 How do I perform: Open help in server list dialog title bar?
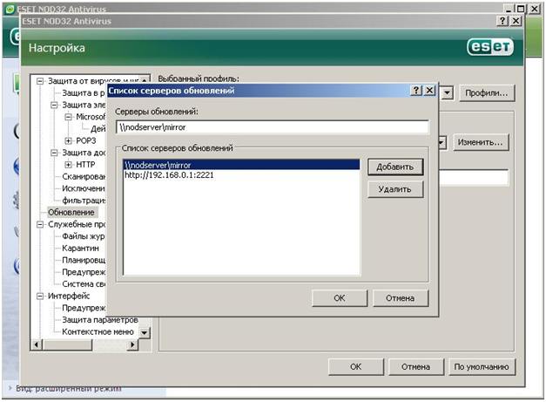416,91
